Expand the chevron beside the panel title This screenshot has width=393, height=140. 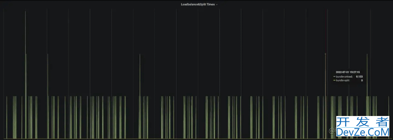pyautogui.click(x=217, y=4)
